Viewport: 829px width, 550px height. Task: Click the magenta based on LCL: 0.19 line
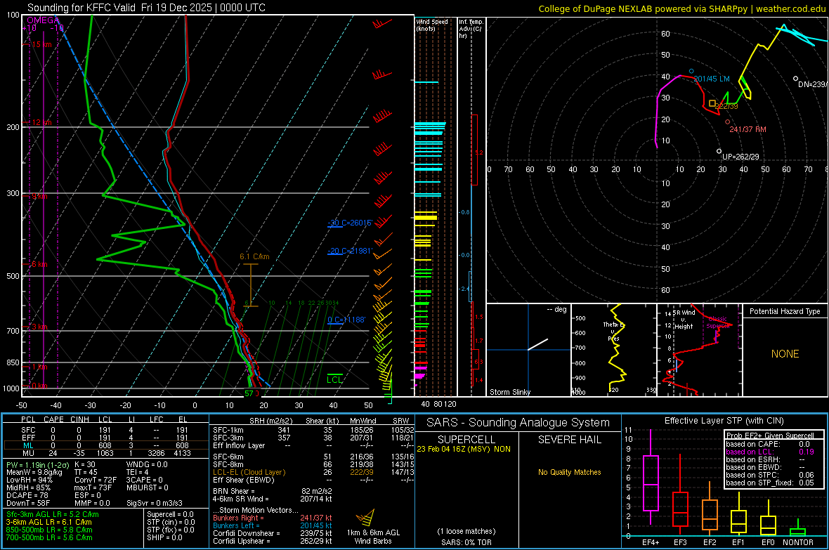tap(770, 452)
